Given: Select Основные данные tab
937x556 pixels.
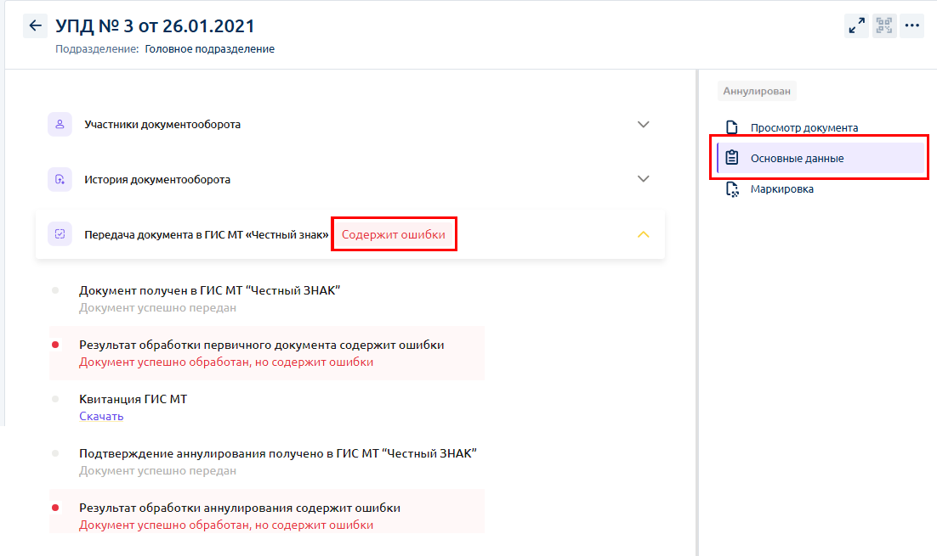Looking at the screenshot, I should 821,158.
